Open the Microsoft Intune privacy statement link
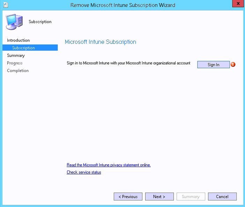Viewport: 245px width, 207px height. coord(109,165)
